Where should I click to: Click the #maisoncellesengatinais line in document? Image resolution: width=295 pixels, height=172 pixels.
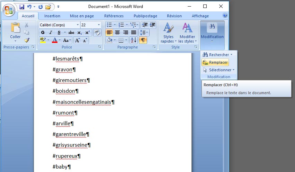(83, 102)
